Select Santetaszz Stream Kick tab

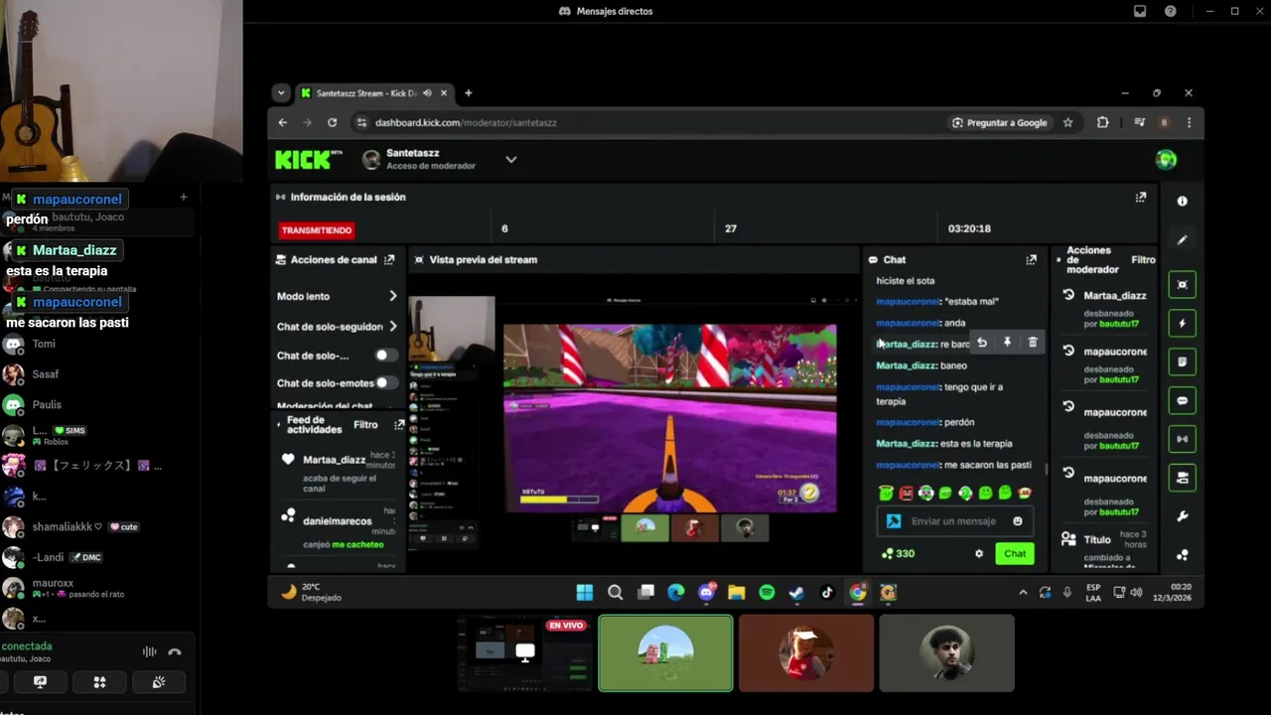pos(372,93)
